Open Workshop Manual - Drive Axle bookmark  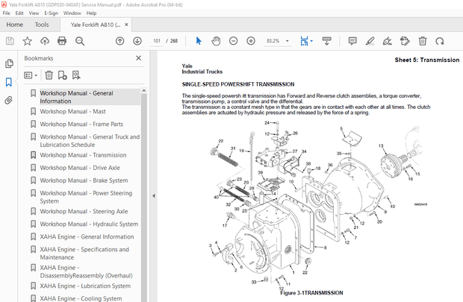[80, 168]
